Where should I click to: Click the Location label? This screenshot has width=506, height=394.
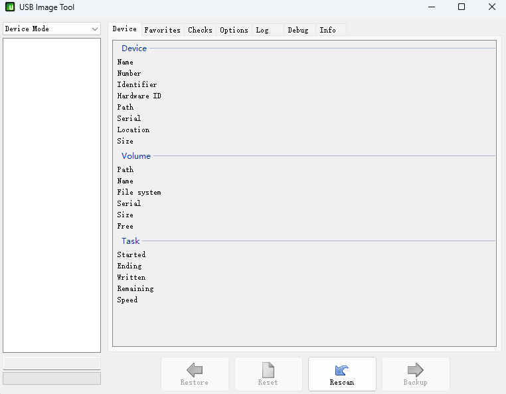[133, 130]
